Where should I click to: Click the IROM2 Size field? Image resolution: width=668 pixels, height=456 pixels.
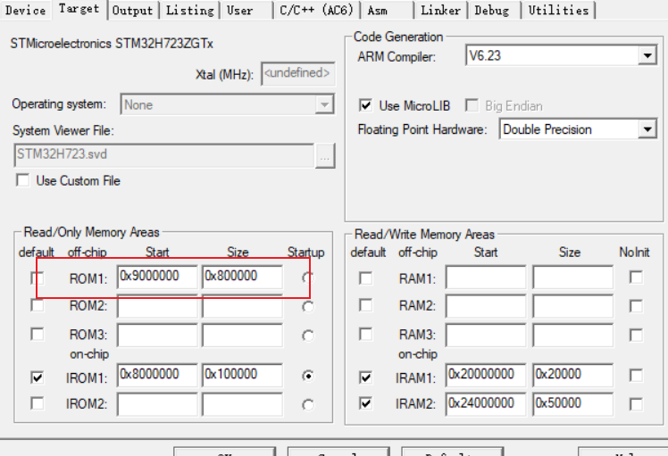(242, 404)
